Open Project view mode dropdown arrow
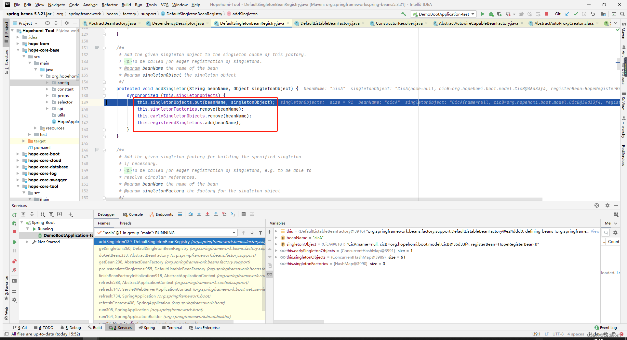 tap(36, 23)
